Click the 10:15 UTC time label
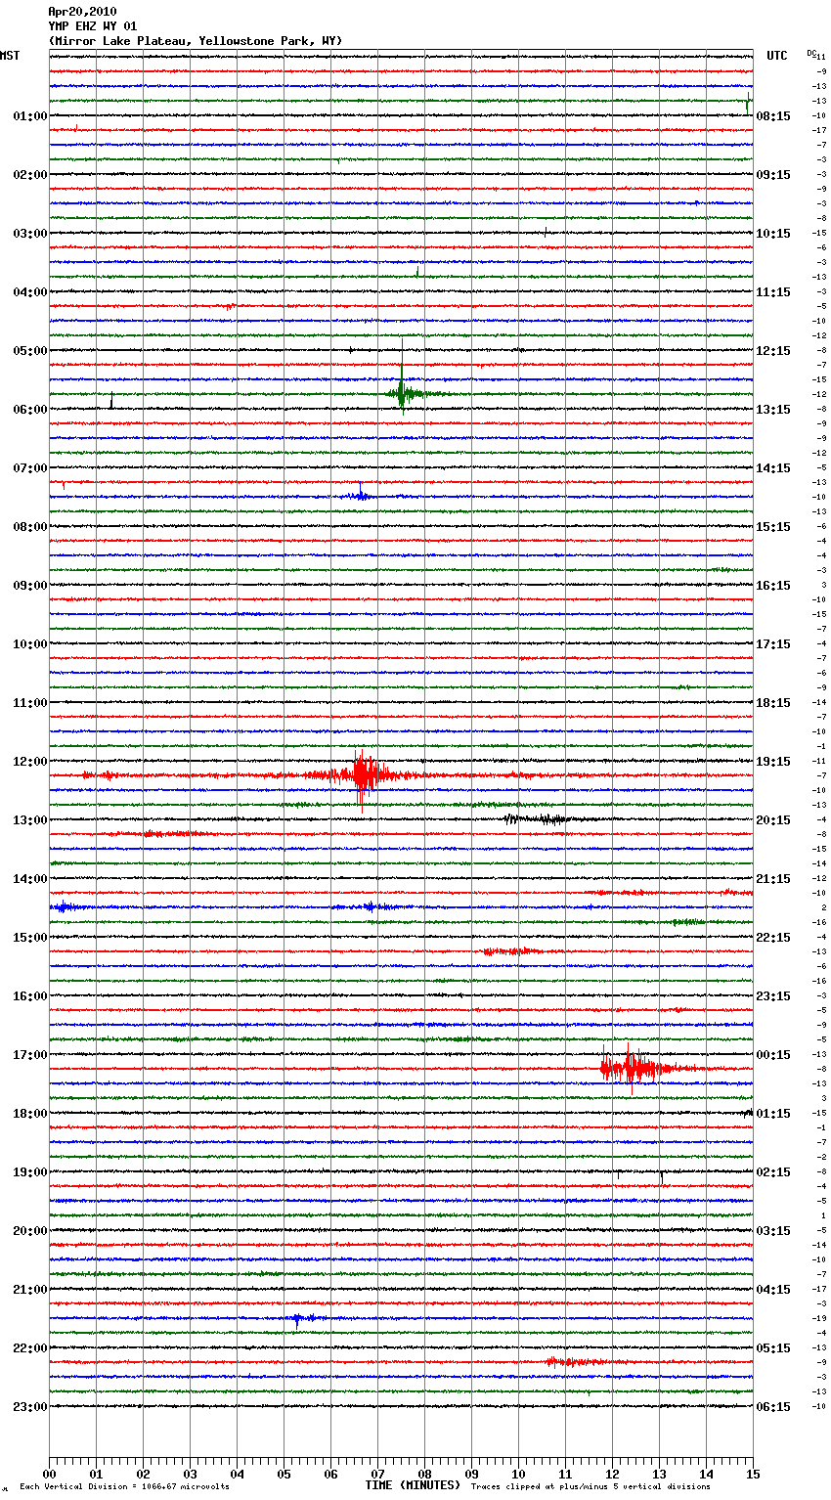Screen dimensions: 831x1500 point(773,234)
